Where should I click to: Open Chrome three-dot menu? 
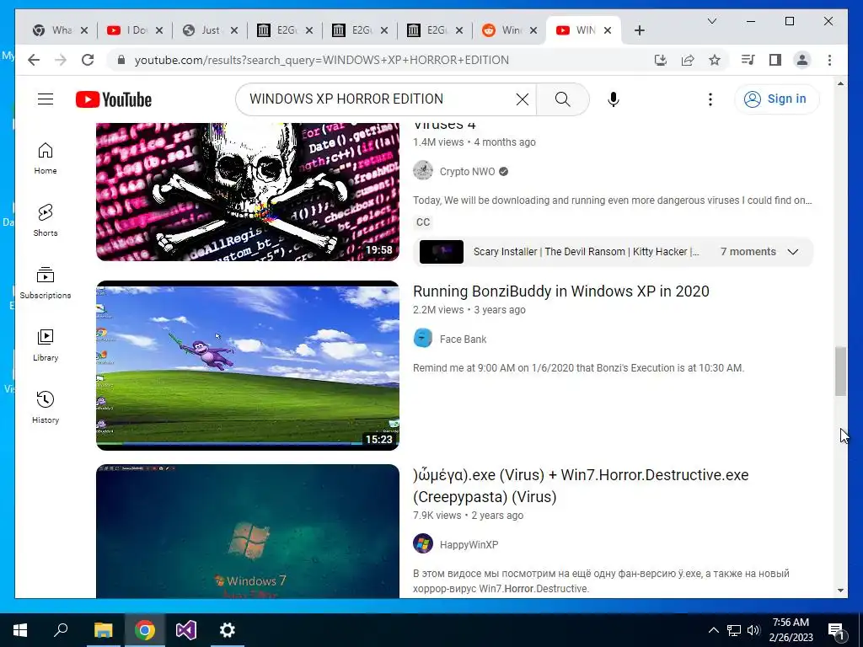829,60
